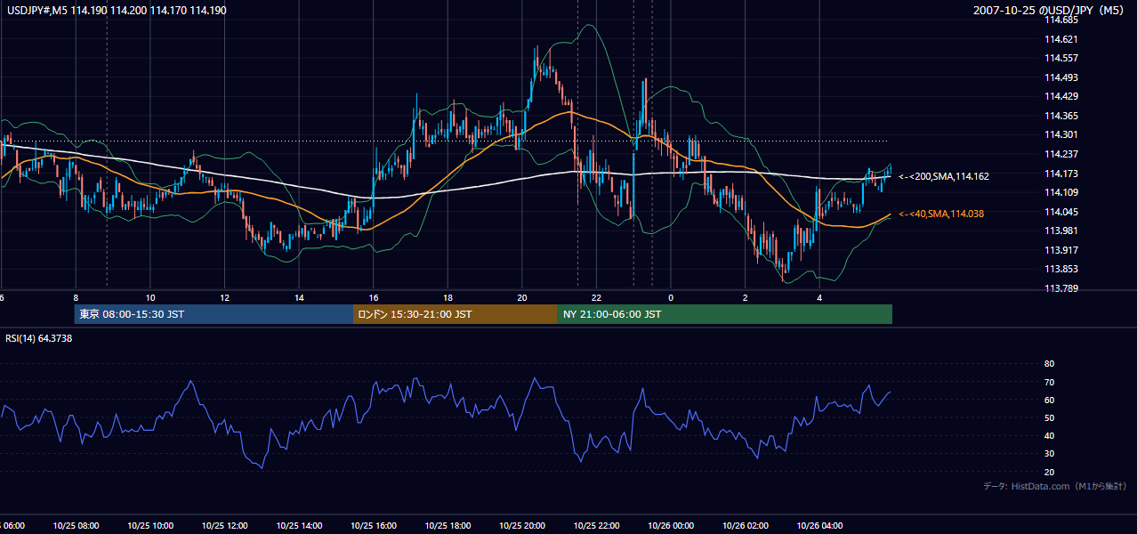The height and width of the screenshot is (534, 1137).
Task: Click the 114.237 price axis label
Action: 1060,154
